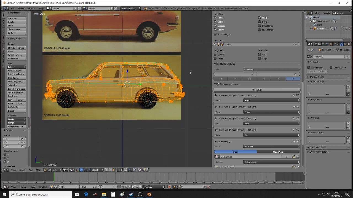Adjust the Normals Size slider
Screen dimensions: 353x198
click(x=262, y=44)
